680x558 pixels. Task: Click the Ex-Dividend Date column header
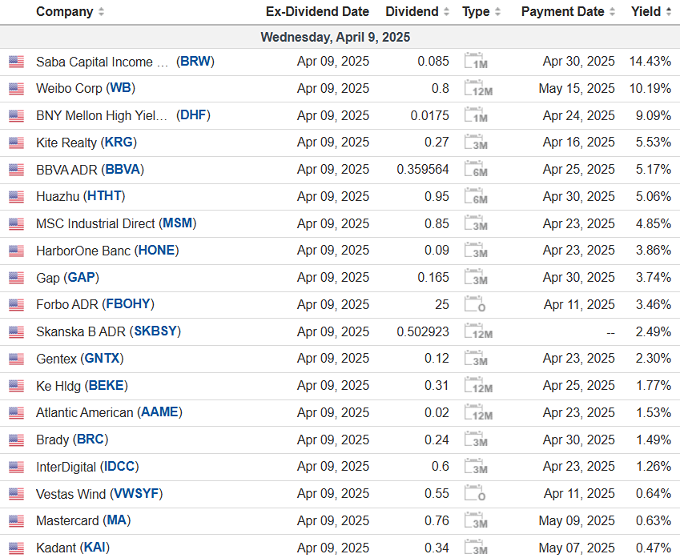point(317,12)
